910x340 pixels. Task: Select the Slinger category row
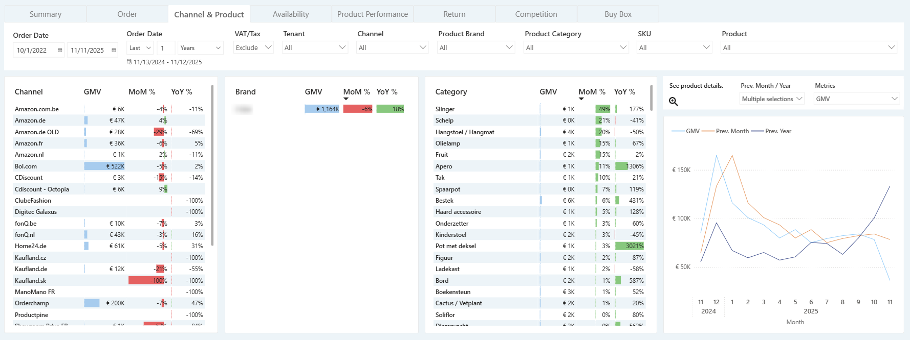539,109
